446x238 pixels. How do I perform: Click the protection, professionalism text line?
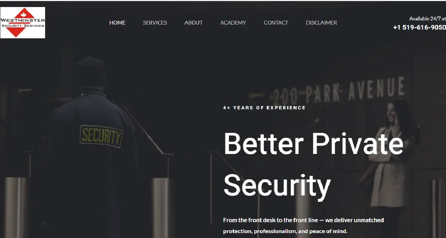tap(285, 231)
